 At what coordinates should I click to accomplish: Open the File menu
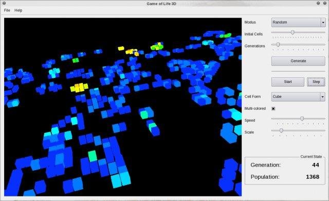(x=7, y=10)
